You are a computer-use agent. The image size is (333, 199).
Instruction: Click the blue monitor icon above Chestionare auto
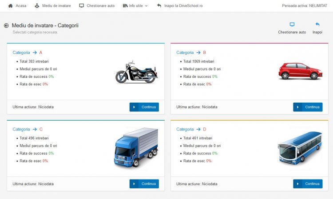pyautogui.click(x=292, y=24)
